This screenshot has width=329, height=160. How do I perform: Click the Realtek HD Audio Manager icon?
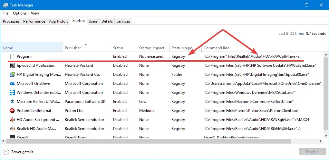point(12,128)
